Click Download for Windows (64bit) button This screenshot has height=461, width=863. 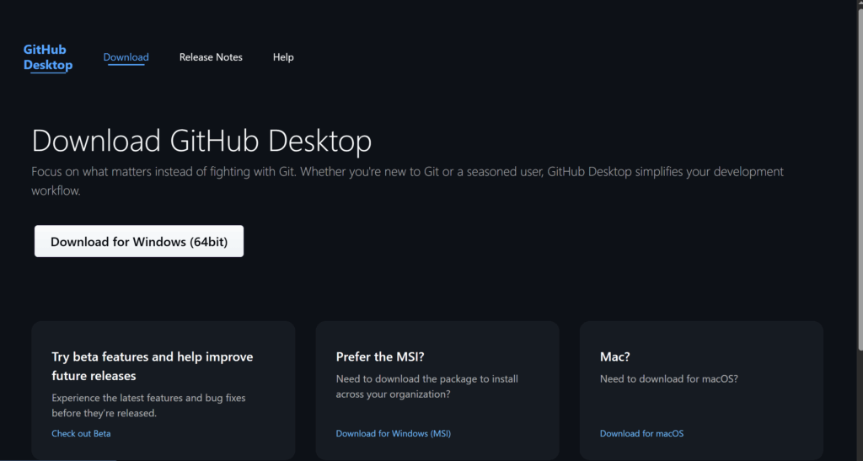(139, 241)
